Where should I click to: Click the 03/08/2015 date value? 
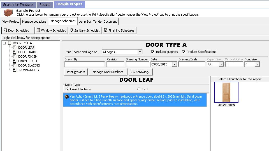pyautogui.click(x=159, y=64)
